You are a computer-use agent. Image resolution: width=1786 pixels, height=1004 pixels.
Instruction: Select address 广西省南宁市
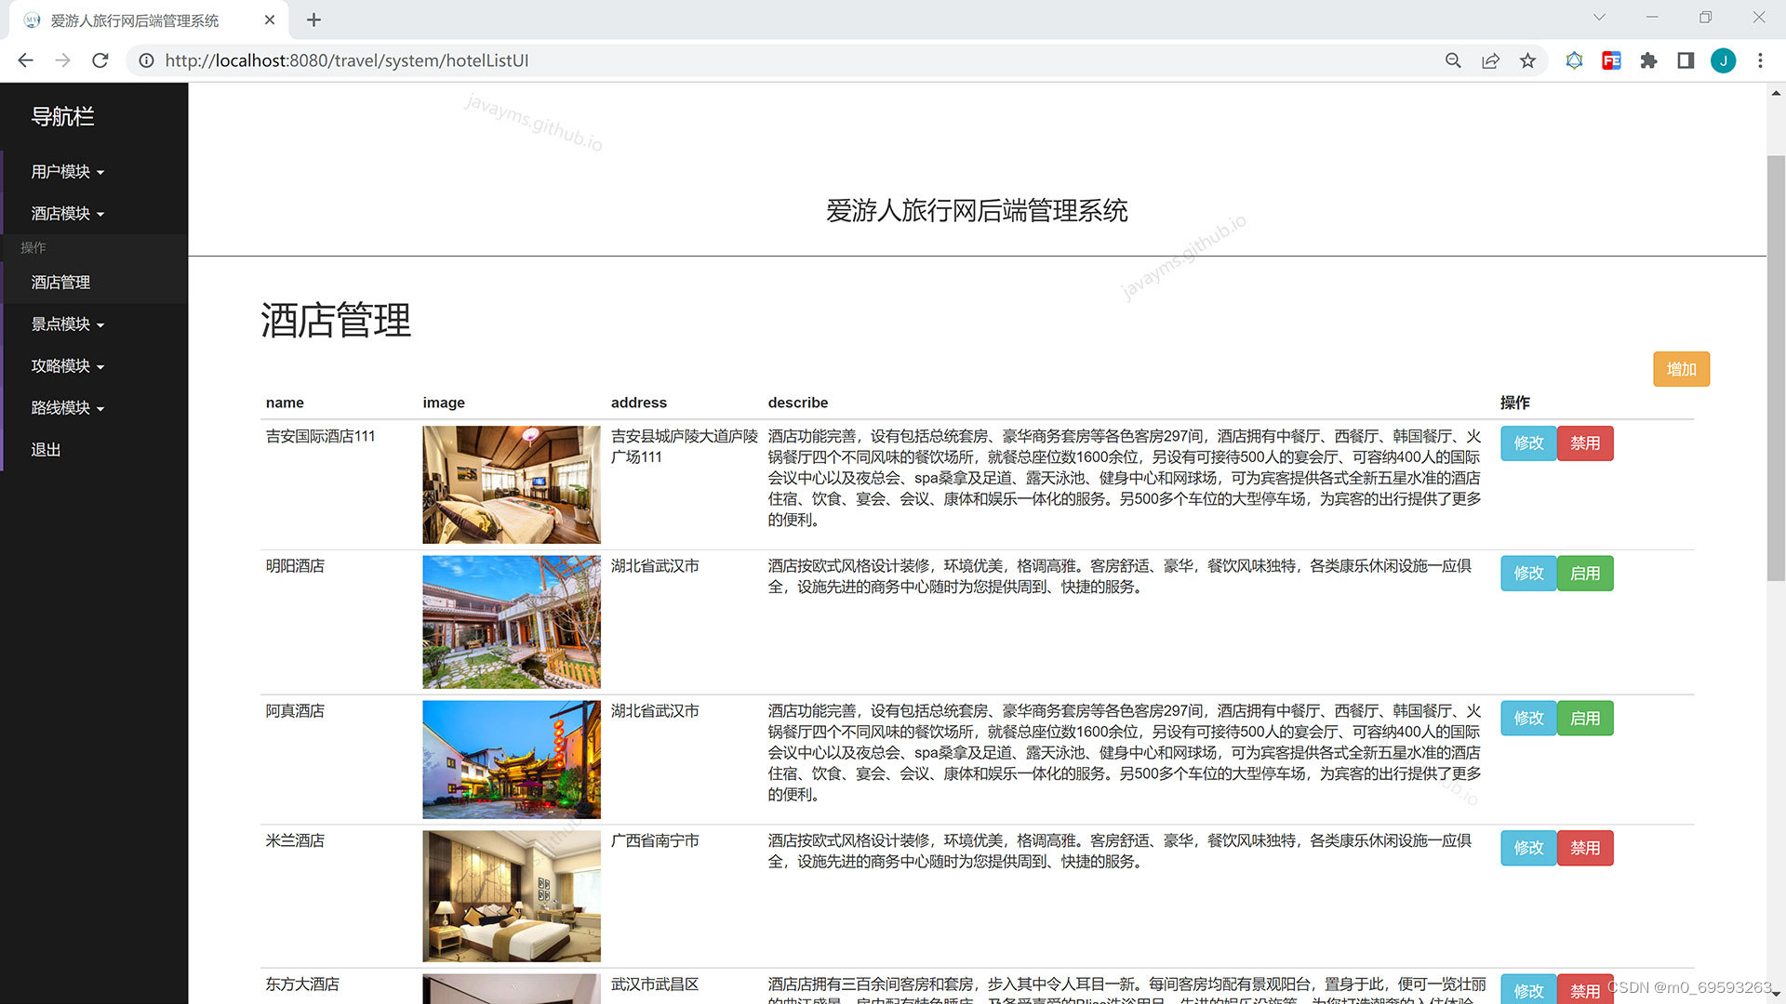coord(655,840)
